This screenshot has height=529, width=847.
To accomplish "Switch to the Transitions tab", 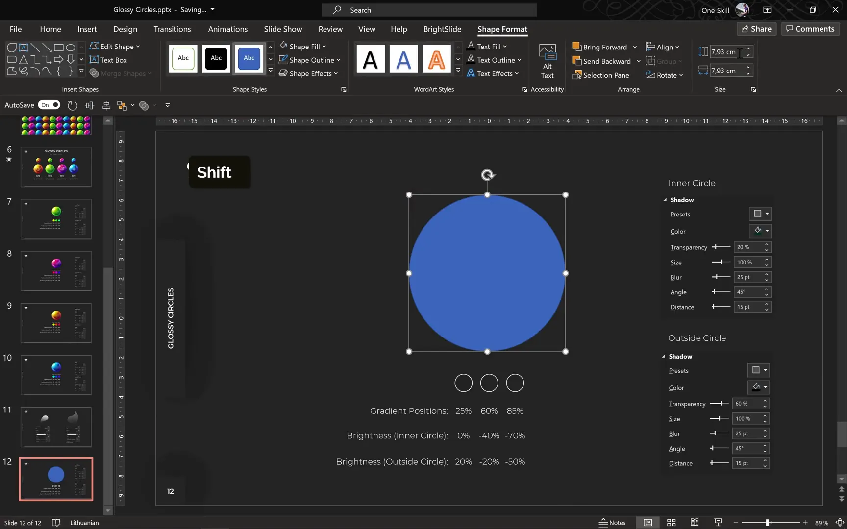I will tap(172, 29).
